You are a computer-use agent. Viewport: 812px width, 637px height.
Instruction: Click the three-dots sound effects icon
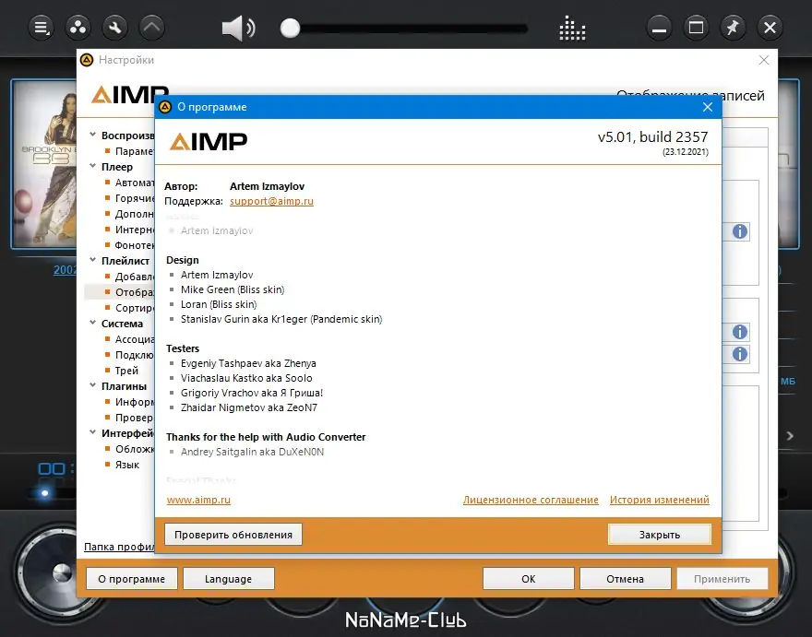click(x=78, y=28)
